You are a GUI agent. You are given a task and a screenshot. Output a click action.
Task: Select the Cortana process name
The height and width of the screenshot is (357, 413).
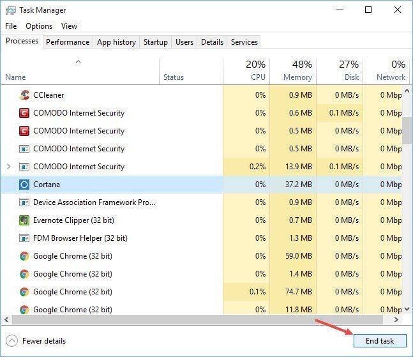47,185
